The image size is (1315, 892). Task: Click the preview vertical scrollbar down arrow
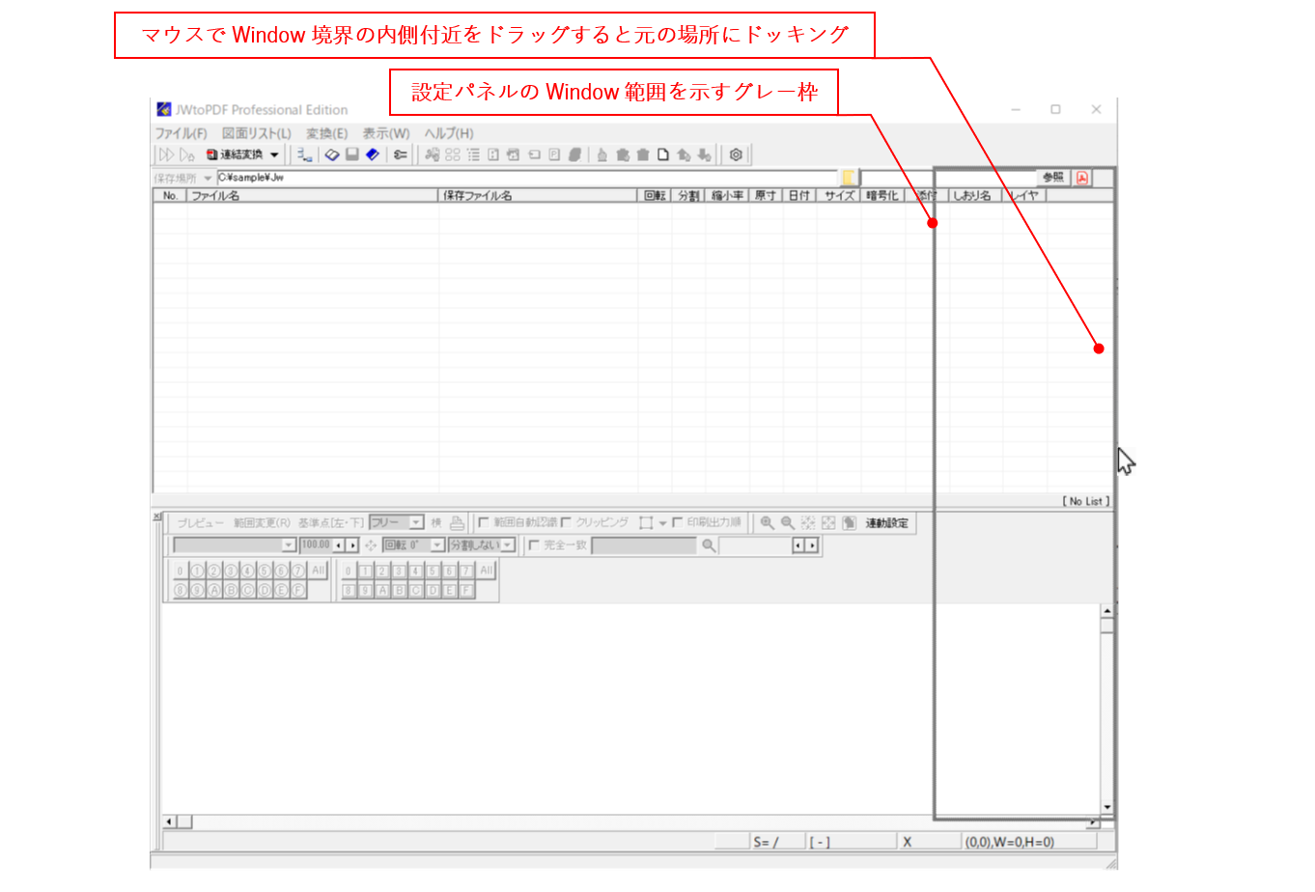pyautogui.click(x=1106, y=807)
